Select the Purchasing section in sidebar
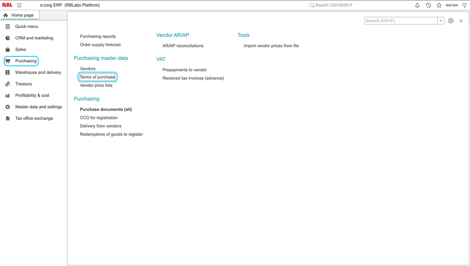 pos(26,61)
